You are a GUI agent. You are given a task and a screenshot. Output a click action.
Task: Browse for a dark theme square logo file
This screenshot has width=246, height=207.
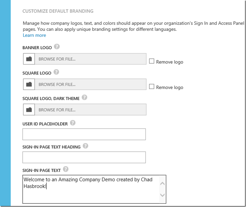click(x=90, y=110)
